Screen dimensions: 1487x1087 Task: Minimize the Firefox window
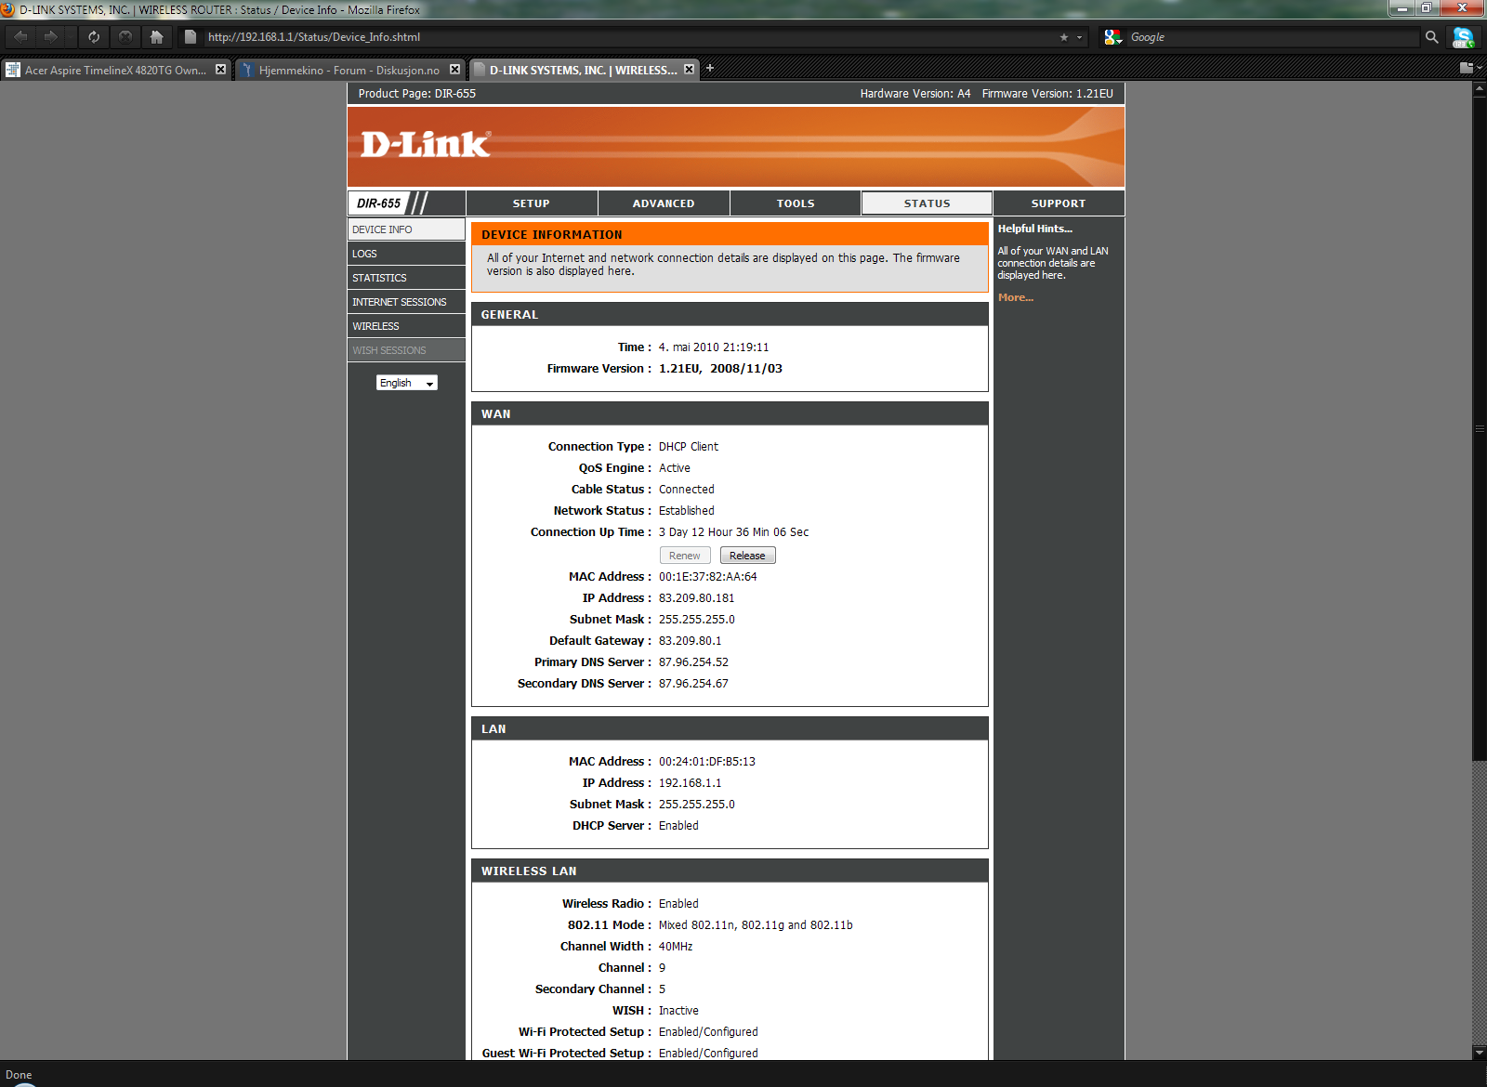coord(1402,8)
